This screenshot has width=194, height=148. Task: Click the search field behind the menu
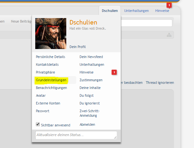coord(146,23)
